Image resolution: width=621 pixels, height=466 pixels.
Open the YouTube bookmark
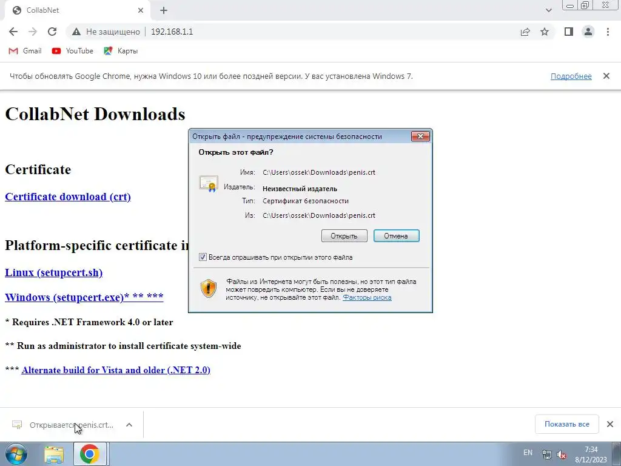[x=73, y=51]
